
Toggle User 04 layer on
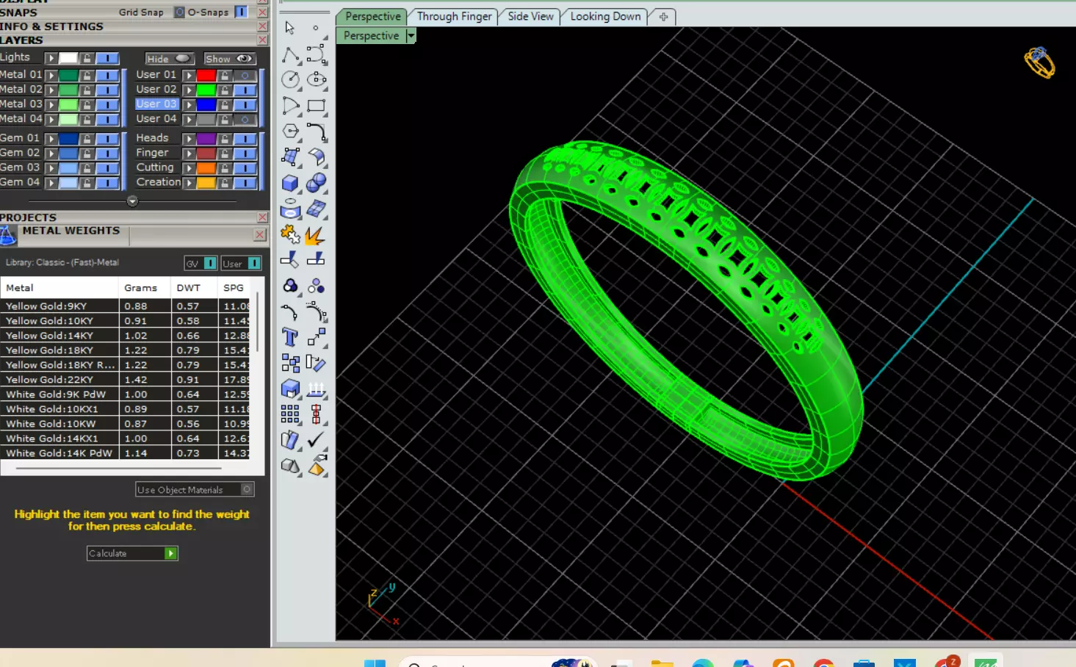coord(245,119)
